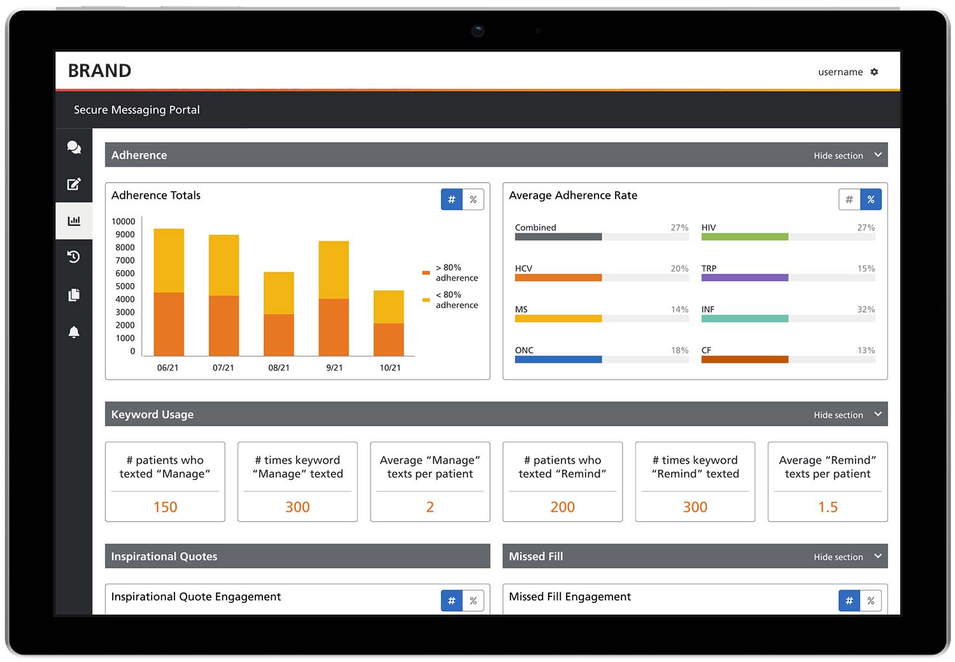The height and width of the screenshot is (662, 955).
Task: Click the BRAND logo
Action: coord(99,71)
